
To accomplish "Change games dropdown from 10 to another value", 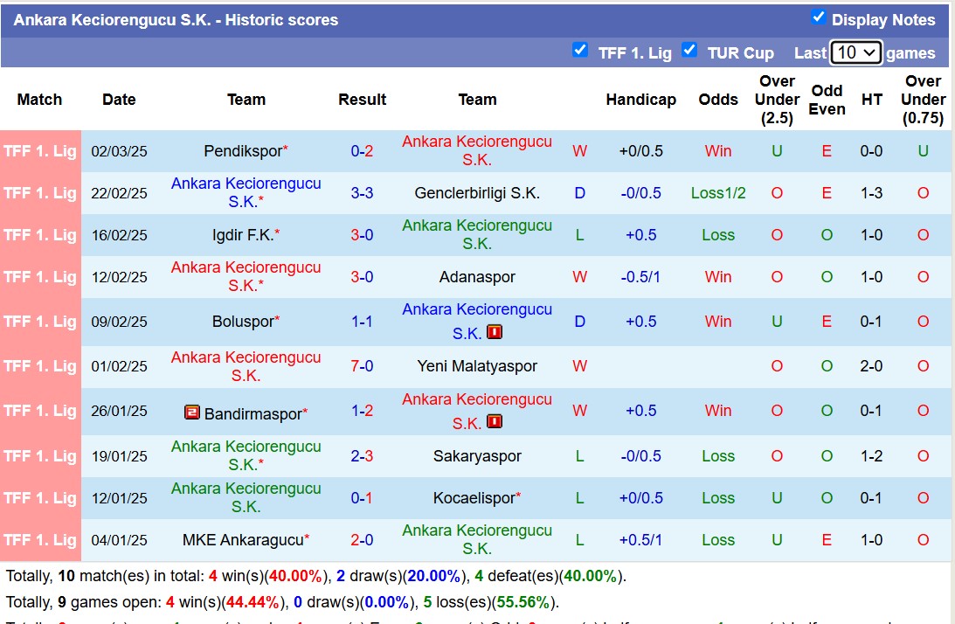I will (x=855, y=52).
